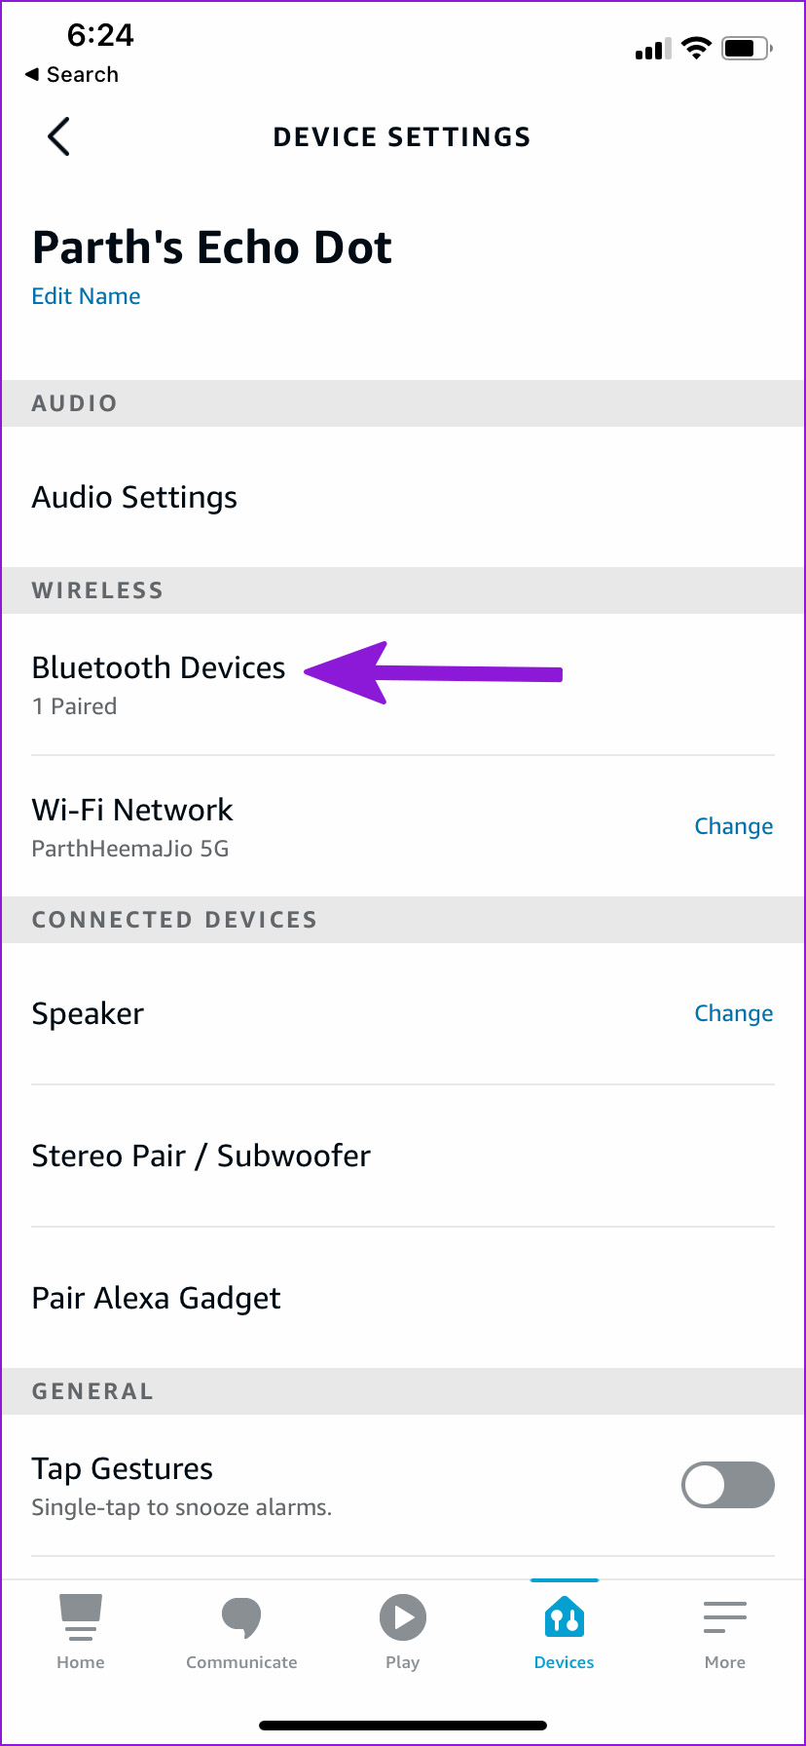Tap the Play circle icon
Image resolution: width=806 pixels, height=1746 pixels.
403,1617
